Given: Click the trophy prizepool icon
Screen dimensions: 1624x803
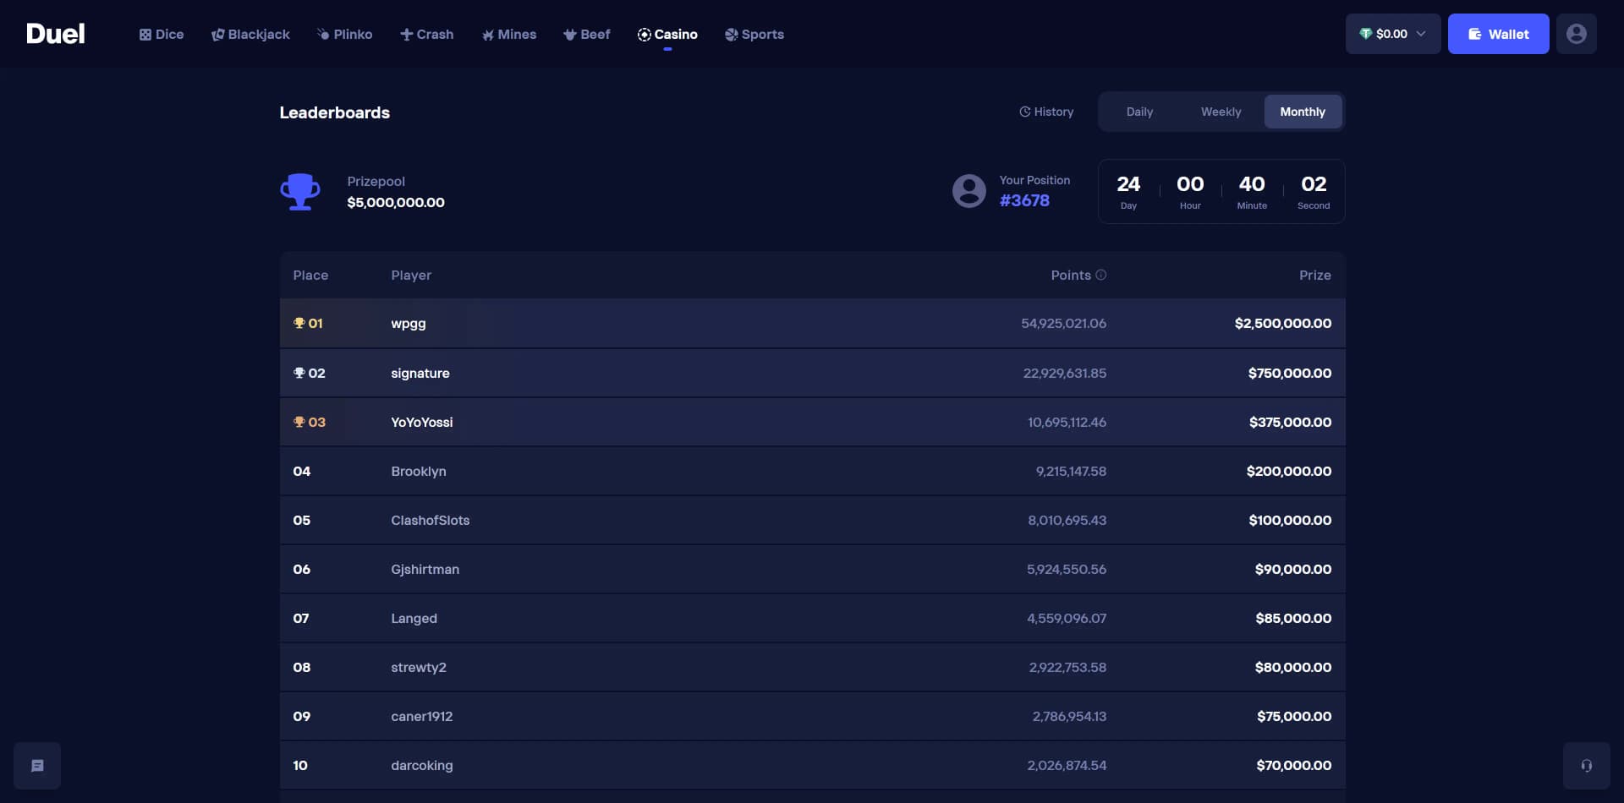Looking at the screenshot, I should tap(300, 191).
